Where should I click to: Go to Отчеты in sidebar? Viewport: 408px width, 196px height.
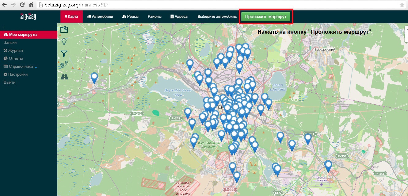[x=13, y=59]
